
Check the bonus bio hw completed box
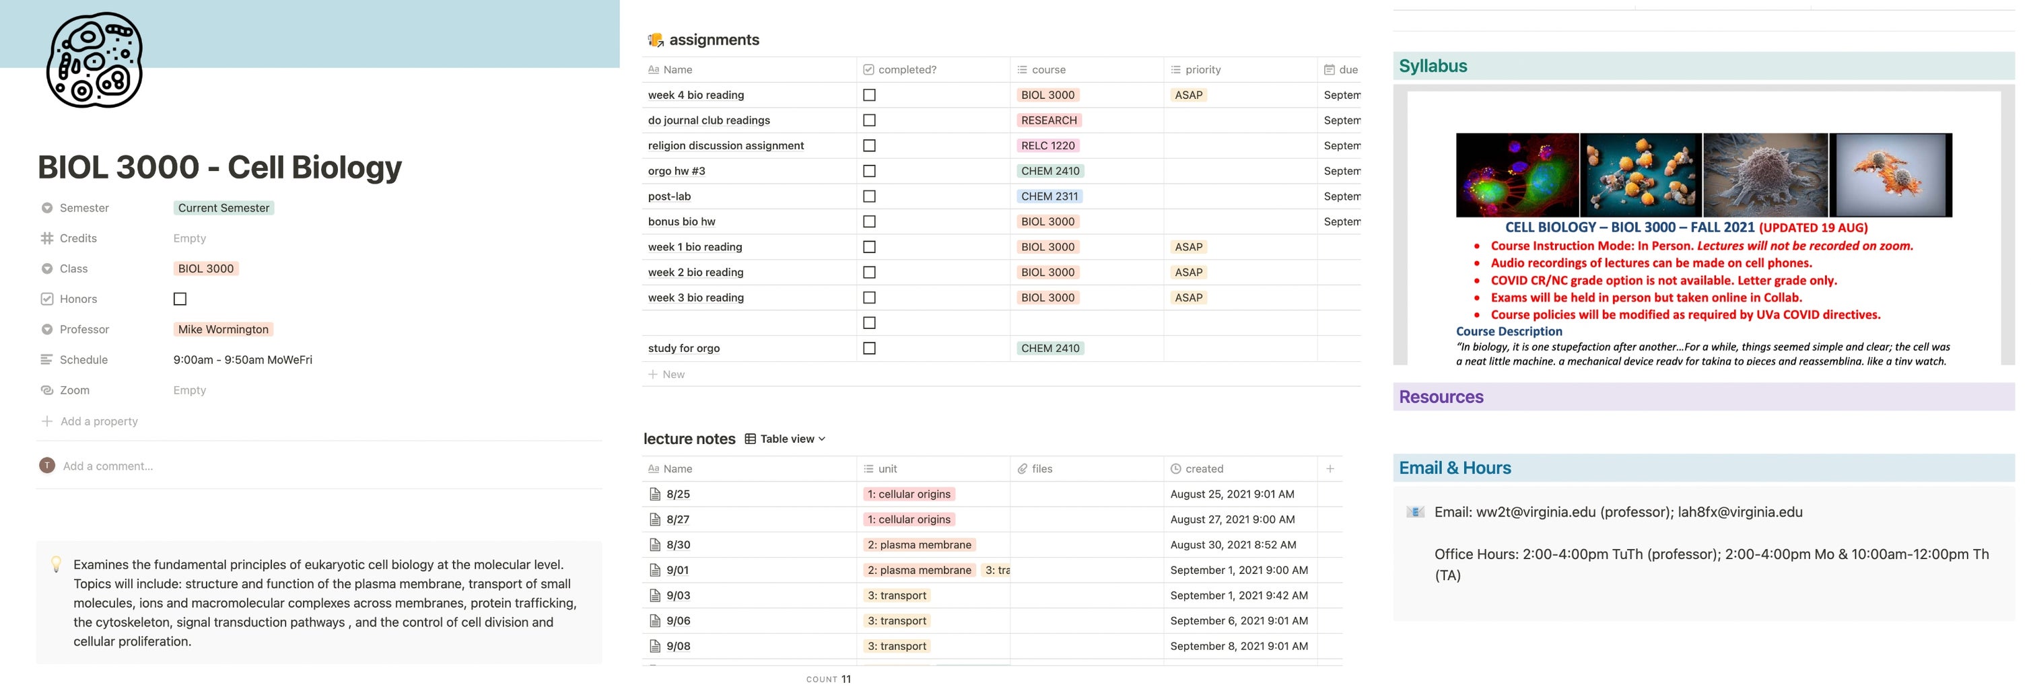click(x=869, y=221)
